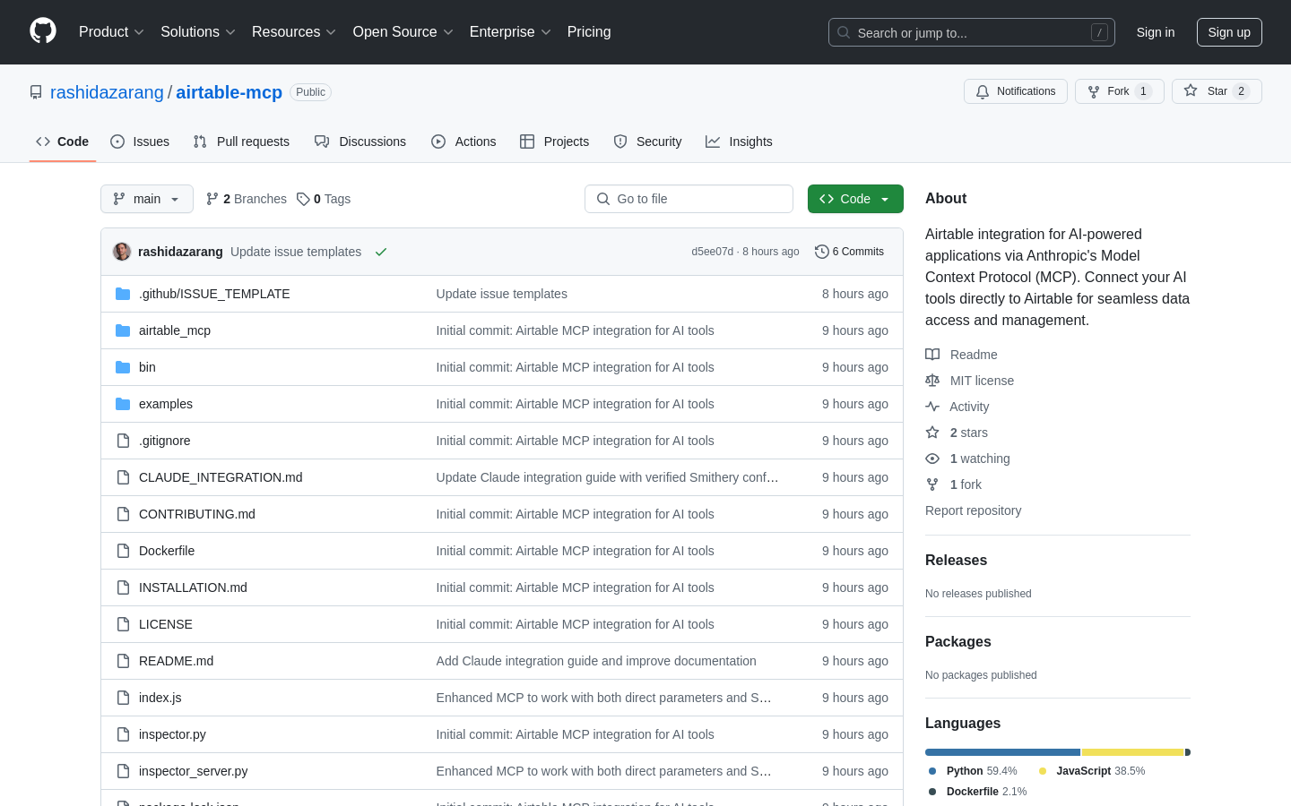
Task: Switch to the Actions tab
Action: tap(464, 141)
